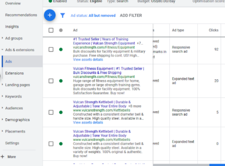
Task: Select the Ads sidebar item
Action: click(x=22, y=61)
